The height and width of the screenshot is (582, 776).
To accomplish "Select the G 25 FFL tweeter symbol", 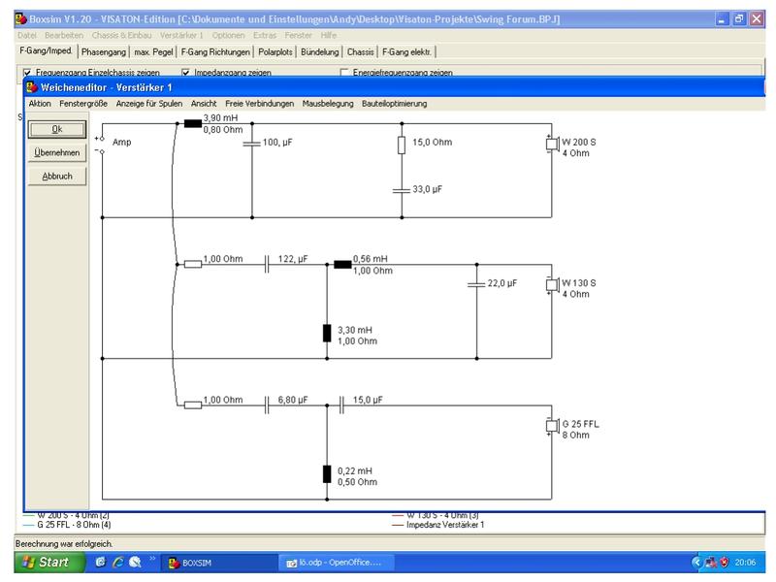I will [552, 426].
